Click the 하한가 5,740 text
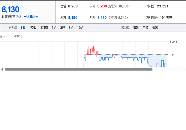The image size is (186, 130). pyautogui.click(x=117, y=18)
